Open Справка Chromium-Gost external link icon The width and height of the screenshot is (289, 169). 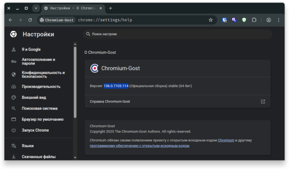coord(263,102)
